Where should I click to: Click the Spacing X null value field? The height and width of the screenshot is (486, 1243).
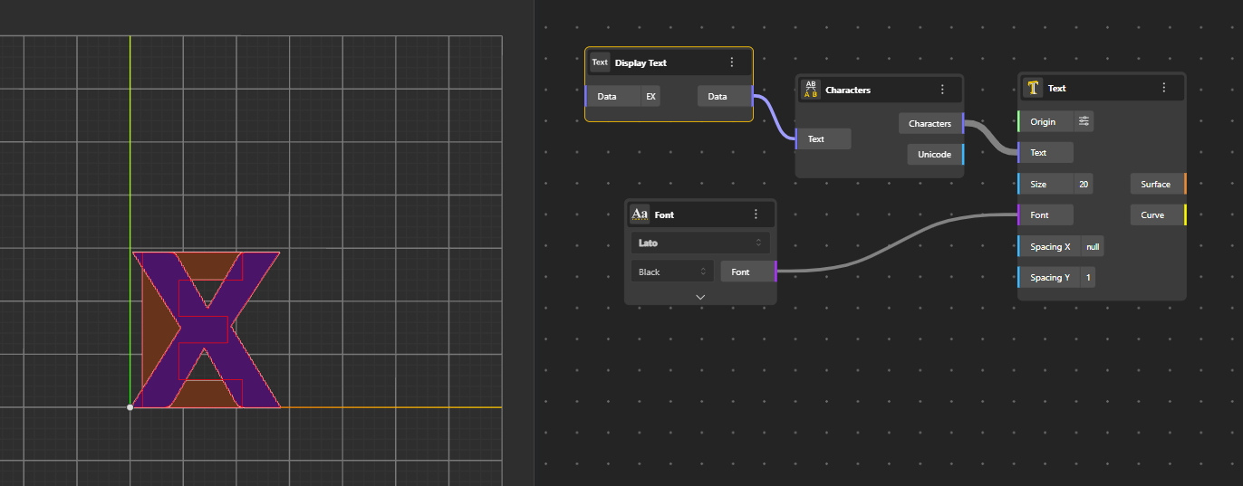tap(1093, 246)
